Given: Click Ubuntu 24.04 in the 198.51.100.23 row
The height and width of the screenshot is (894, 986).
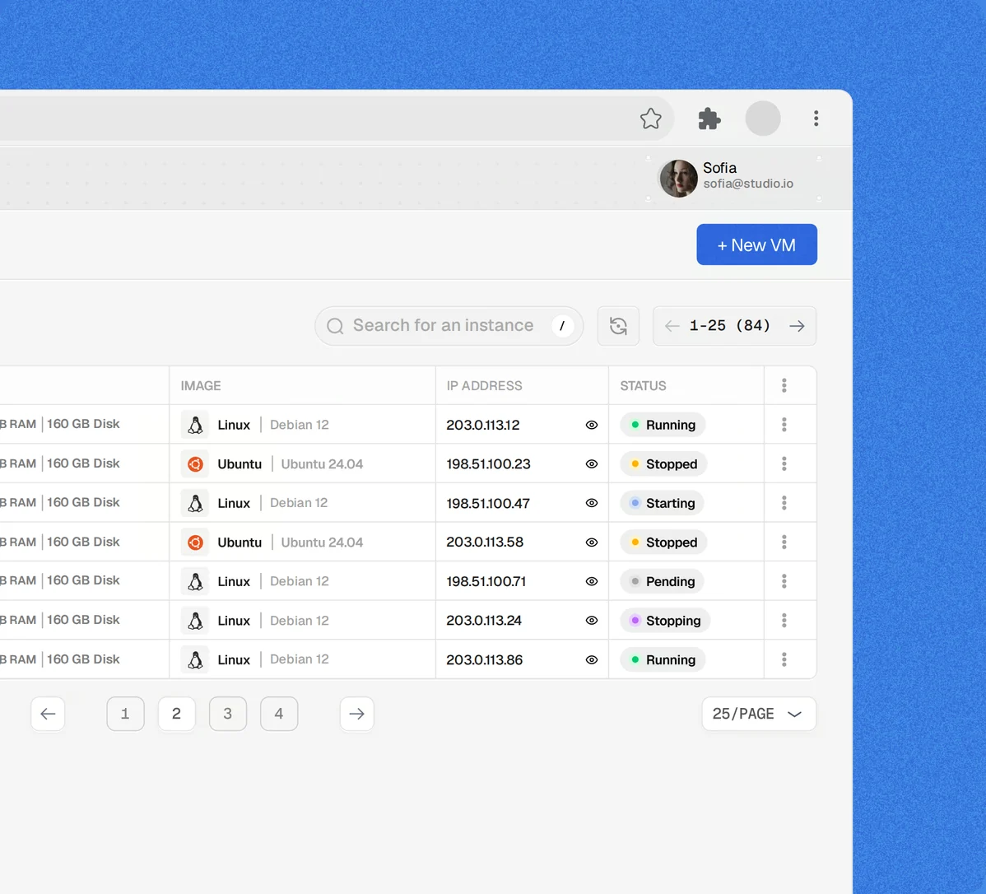Looking at the screenshot, I should click(322, 464).
